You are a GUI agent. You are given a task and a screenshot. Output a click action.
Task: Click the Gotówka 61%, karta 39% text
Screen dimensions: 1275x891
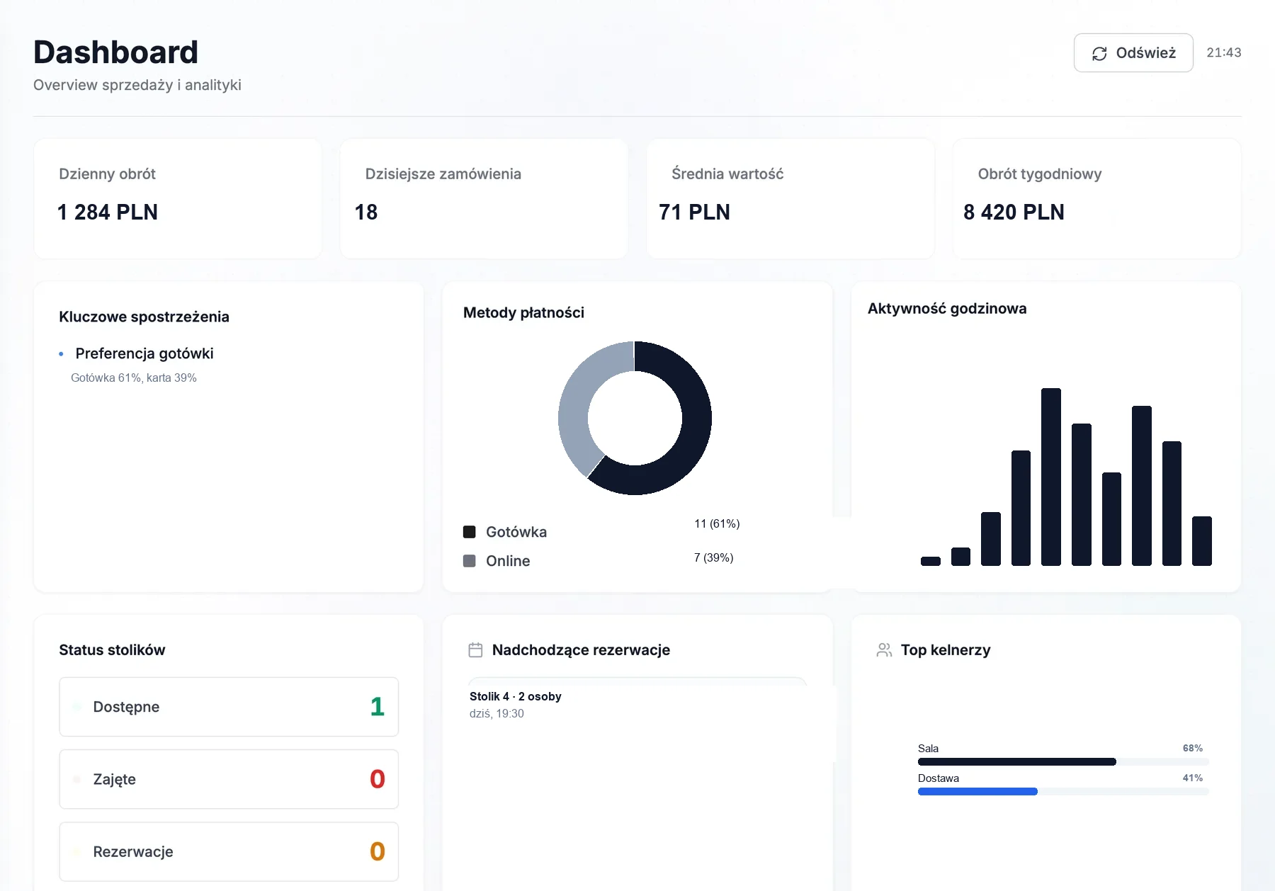coord(134,378)
